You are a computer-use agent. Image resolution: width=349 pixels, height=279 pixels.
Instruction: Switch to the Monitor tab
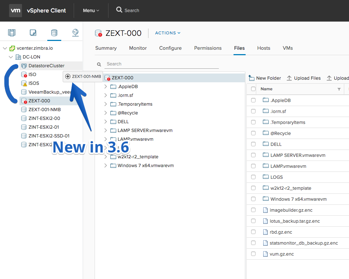138,48
